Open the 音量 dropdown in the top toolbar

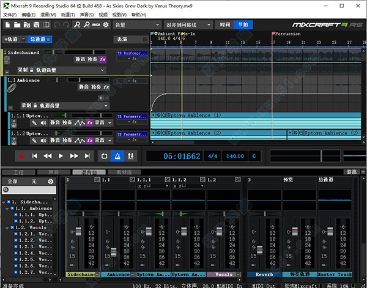(137, 24)
